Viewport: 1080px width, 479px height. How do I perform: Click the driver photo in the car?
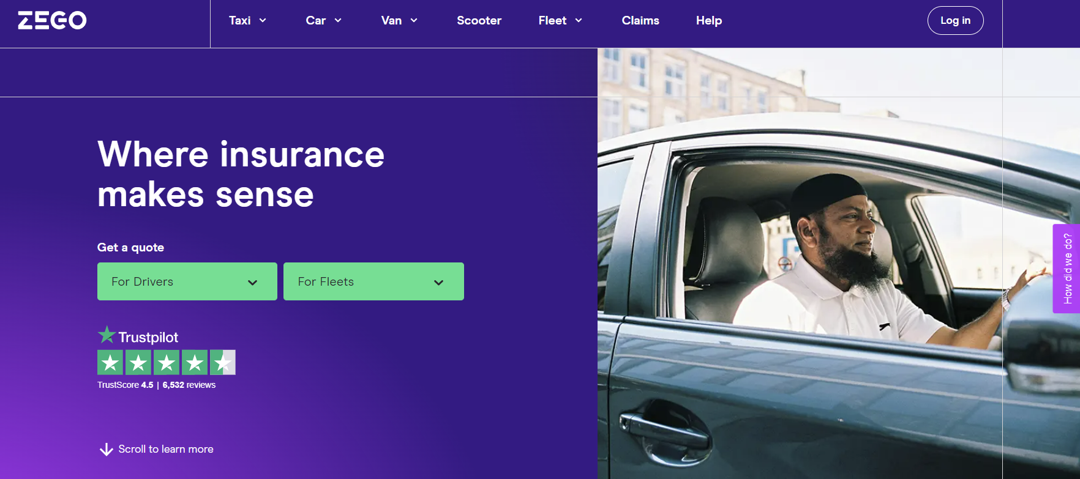click(x=839, y=264)
